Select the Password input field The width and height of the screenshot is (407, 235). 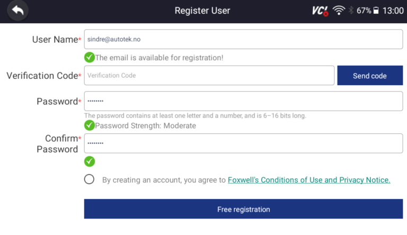click(243, 101)
